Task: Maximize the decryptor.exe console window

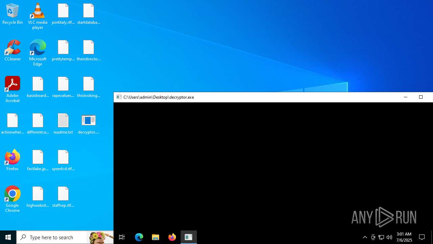Action: [421, 97]
